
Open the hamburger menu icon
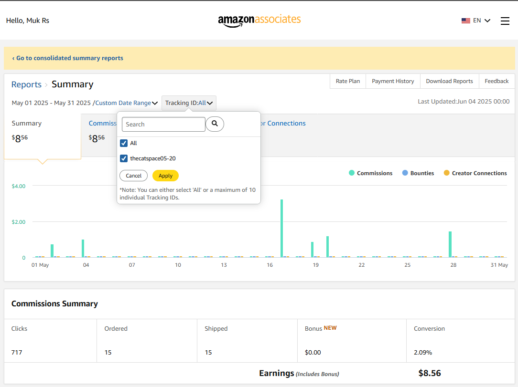(505, 21)
